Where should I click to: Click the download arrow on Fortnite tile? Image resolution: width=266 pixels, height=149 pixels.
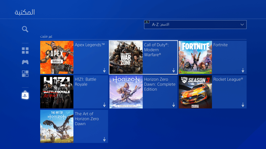point(243,70)
